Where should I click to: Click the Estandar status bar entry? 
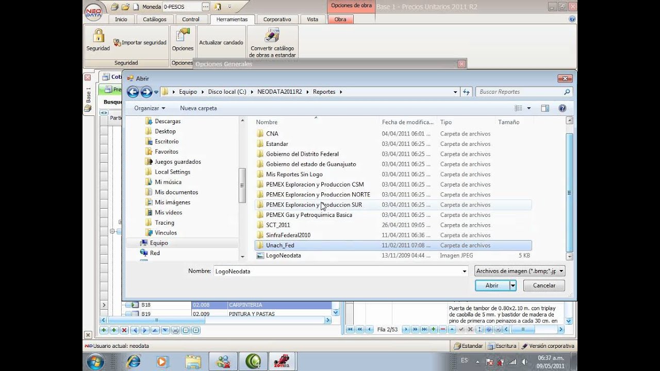[468, 346]
